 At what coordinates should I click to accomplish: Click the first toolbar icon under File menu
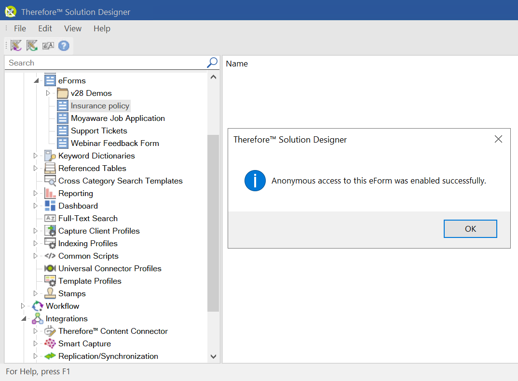tap(16, 46)
